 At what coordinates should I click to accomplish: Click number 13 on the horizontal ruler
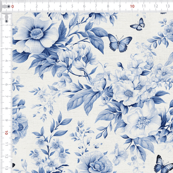click(168, 6)
